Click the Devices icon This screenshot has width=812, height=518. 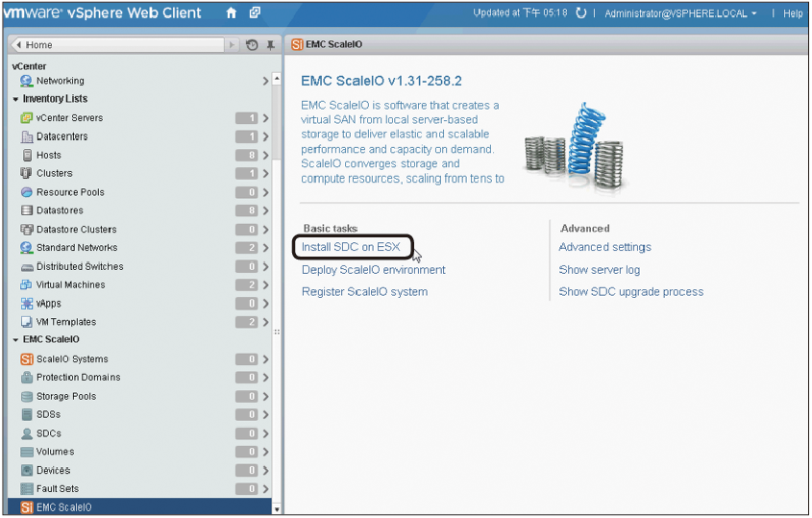coord(27,470)
